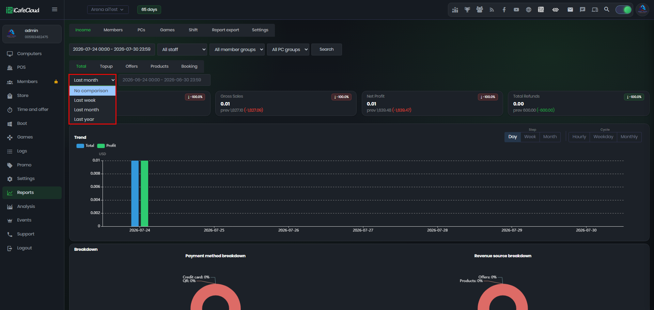Click Logout in the sidebar
Screen dimensions: 654x310
coord(32,248)
